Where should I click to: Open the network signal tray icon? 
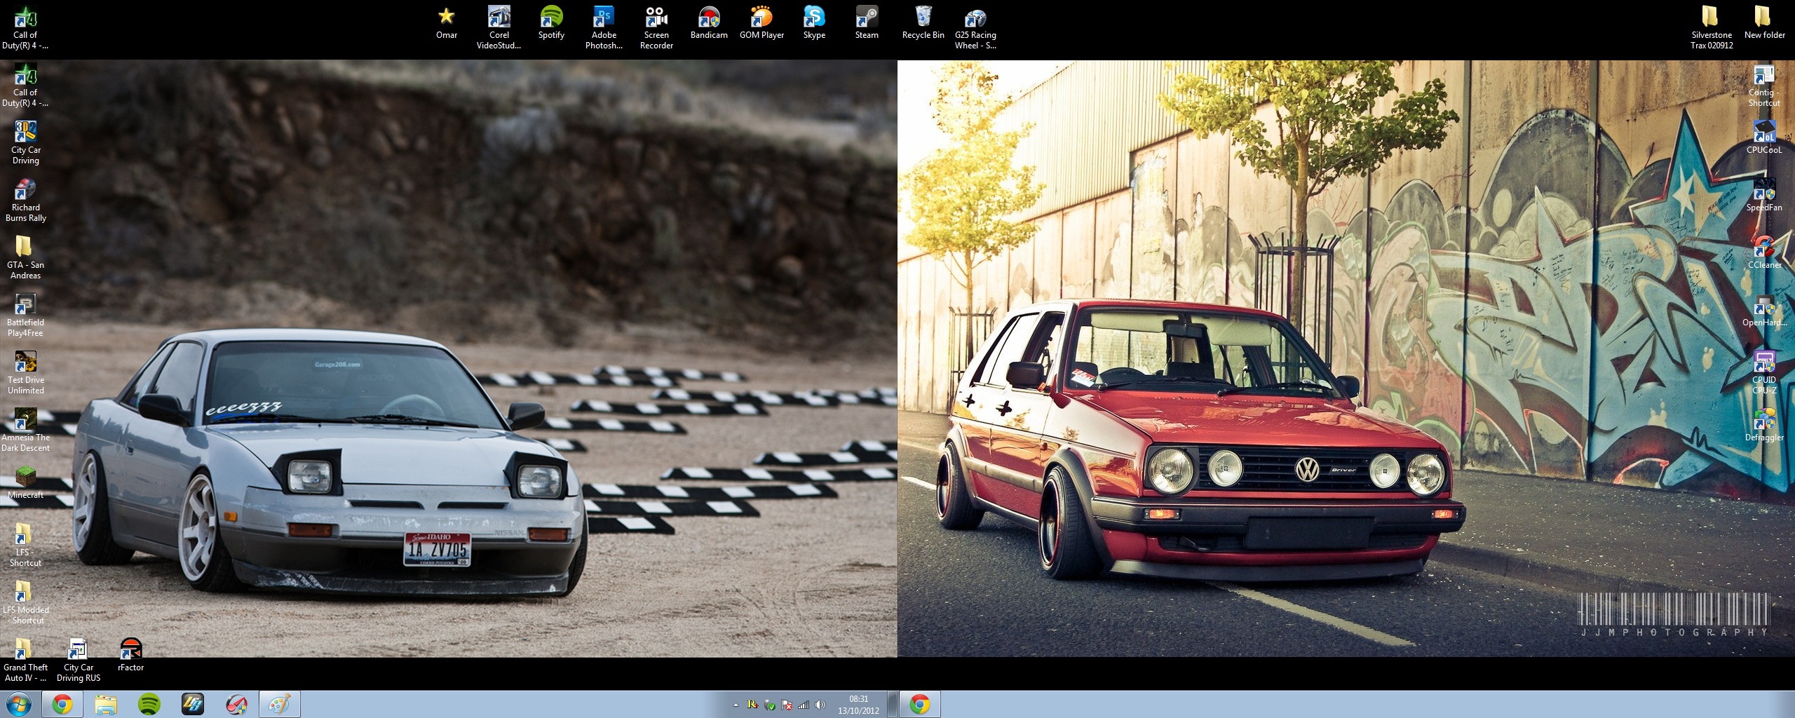coord(804,705)
